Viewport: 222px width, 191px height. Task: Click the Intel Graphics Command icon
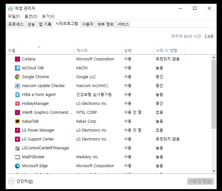[x=17, y=113]
